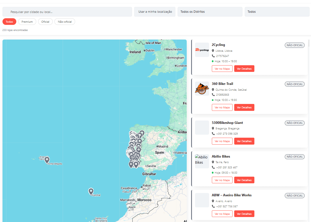Viewport: 311px width, 222px height.
Task: Open the 360 Bike-Trail logo thumbnail
Action: (x=202, y=88)
